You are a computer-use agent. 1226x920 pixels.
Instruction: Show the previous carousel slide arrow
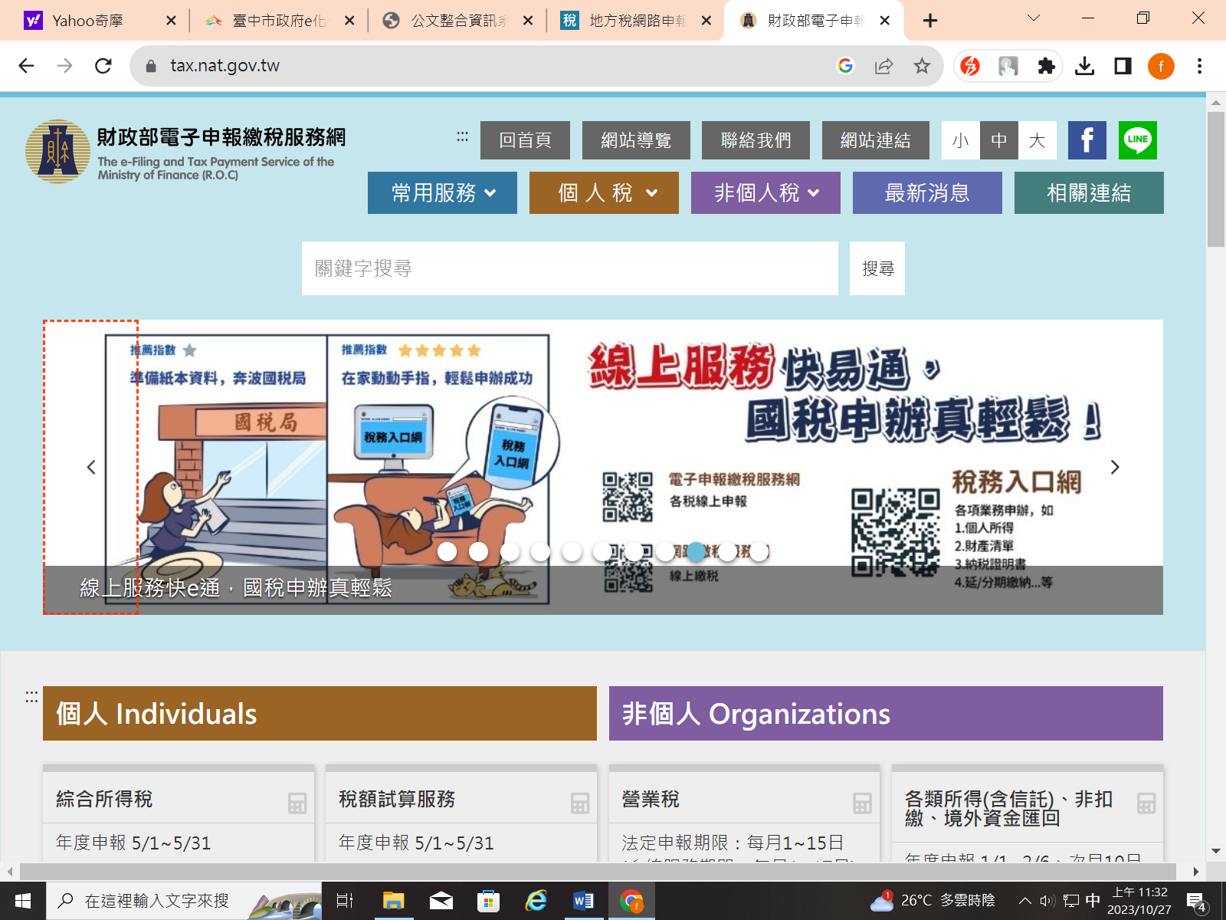[x=90, y=467]
